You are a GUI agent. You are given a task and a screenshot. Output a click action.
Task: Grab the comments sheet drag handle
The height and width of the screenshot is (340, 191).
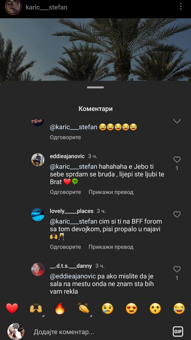coord(95,87)
